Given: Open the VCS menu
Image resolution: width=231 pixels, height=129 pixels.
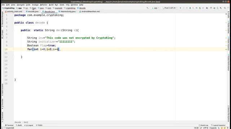Looking at the screenshot, I should tap(67, 5).
